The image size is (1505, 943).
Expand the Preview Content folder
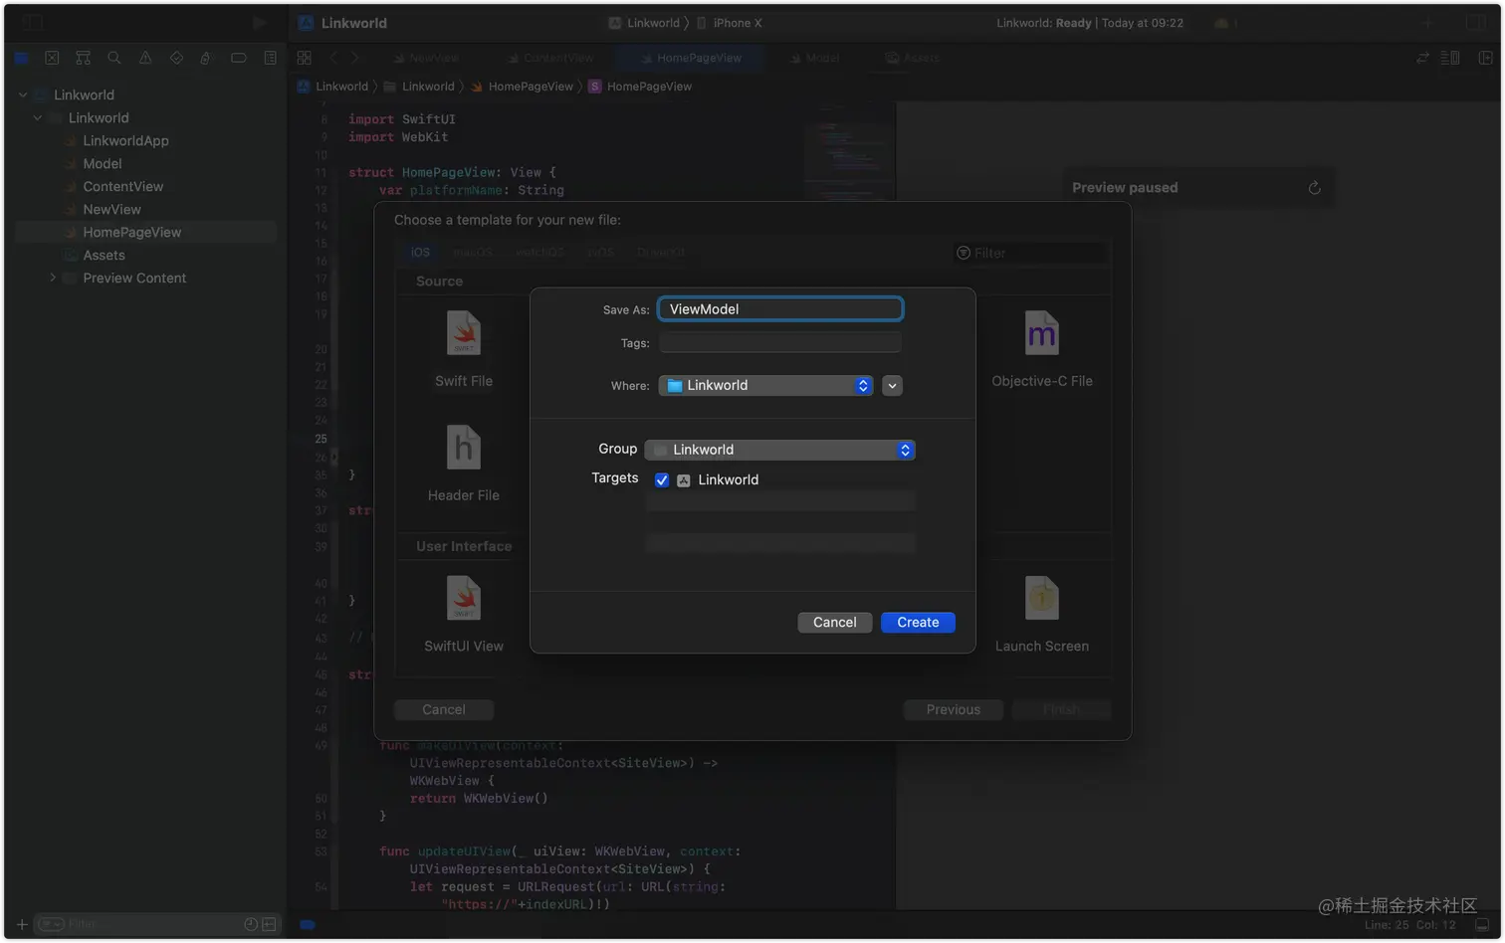53,279
